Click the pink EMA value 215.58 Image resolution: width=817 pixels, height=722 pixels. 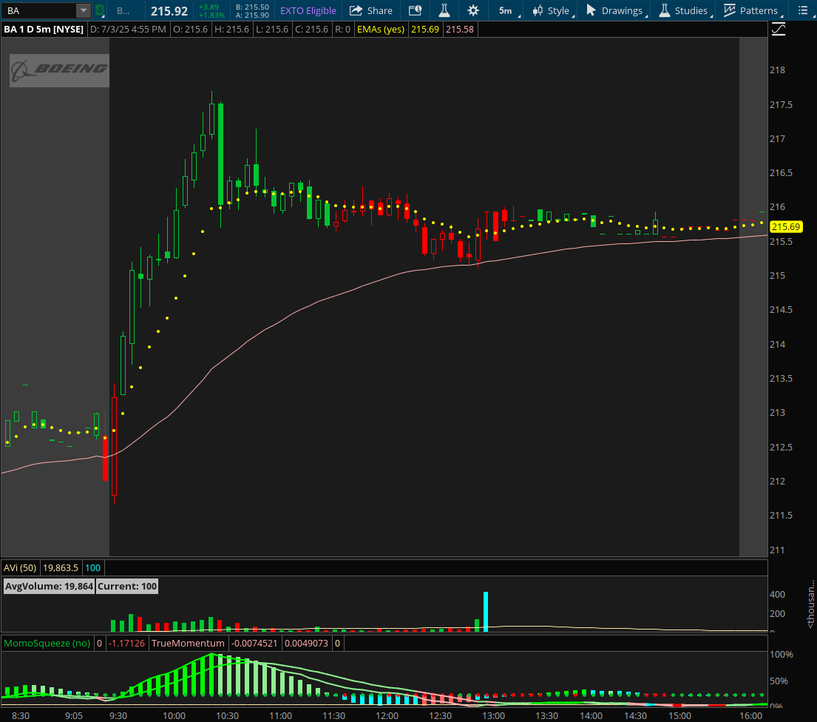pyautogui.click(x=460, y=29)
